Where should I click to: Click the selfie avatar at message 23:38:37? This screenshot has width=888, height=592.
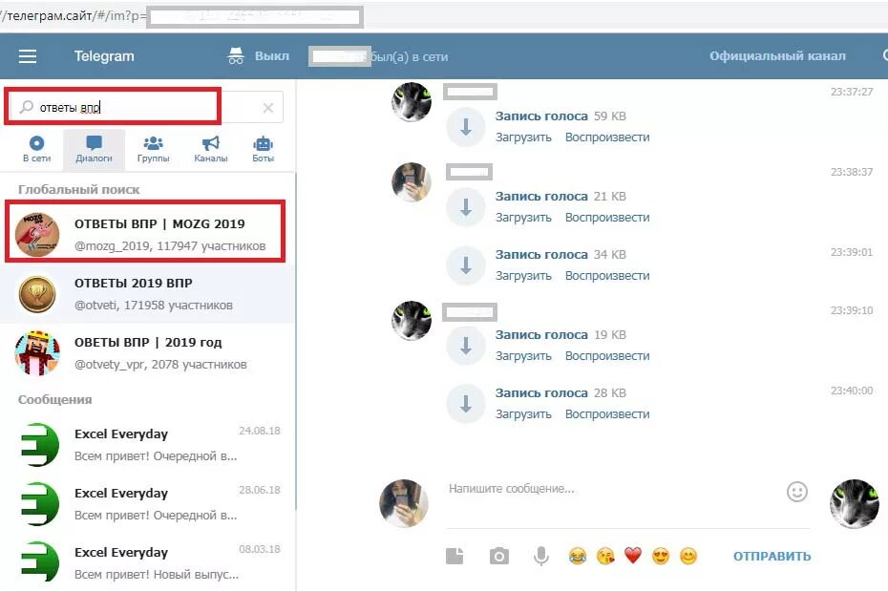point(412,182)
